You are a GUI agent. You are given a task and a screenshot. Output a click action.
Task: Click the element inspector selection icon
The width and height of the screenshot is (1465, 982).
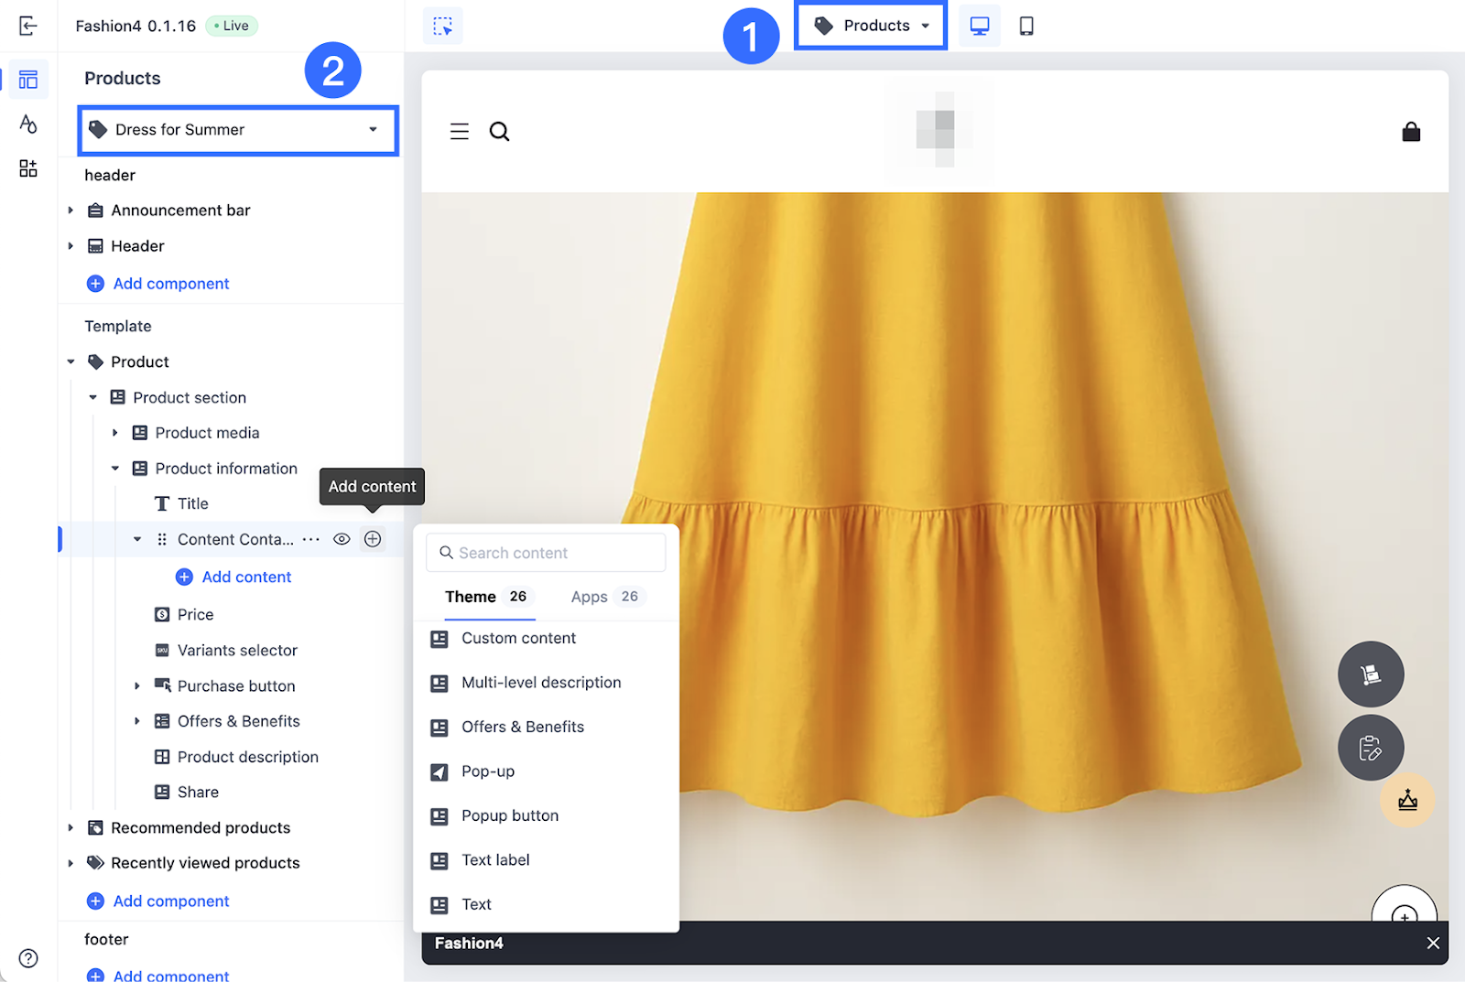tap(443, 26)
